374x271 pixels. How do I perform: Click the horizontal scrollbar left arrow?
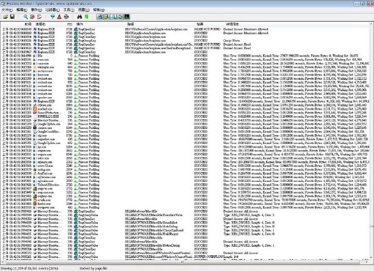(3, 262)
